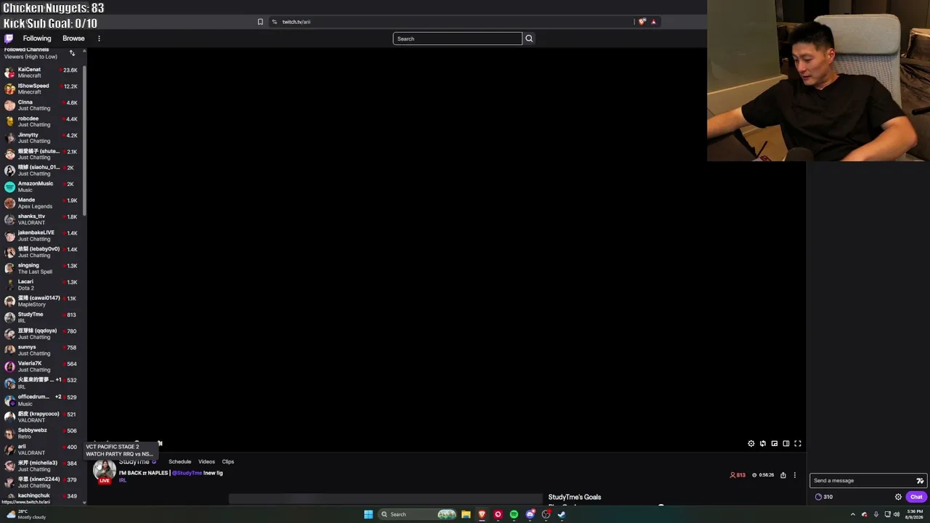
Task: Open the more options menu beside Browse
Action: [99, 38]
